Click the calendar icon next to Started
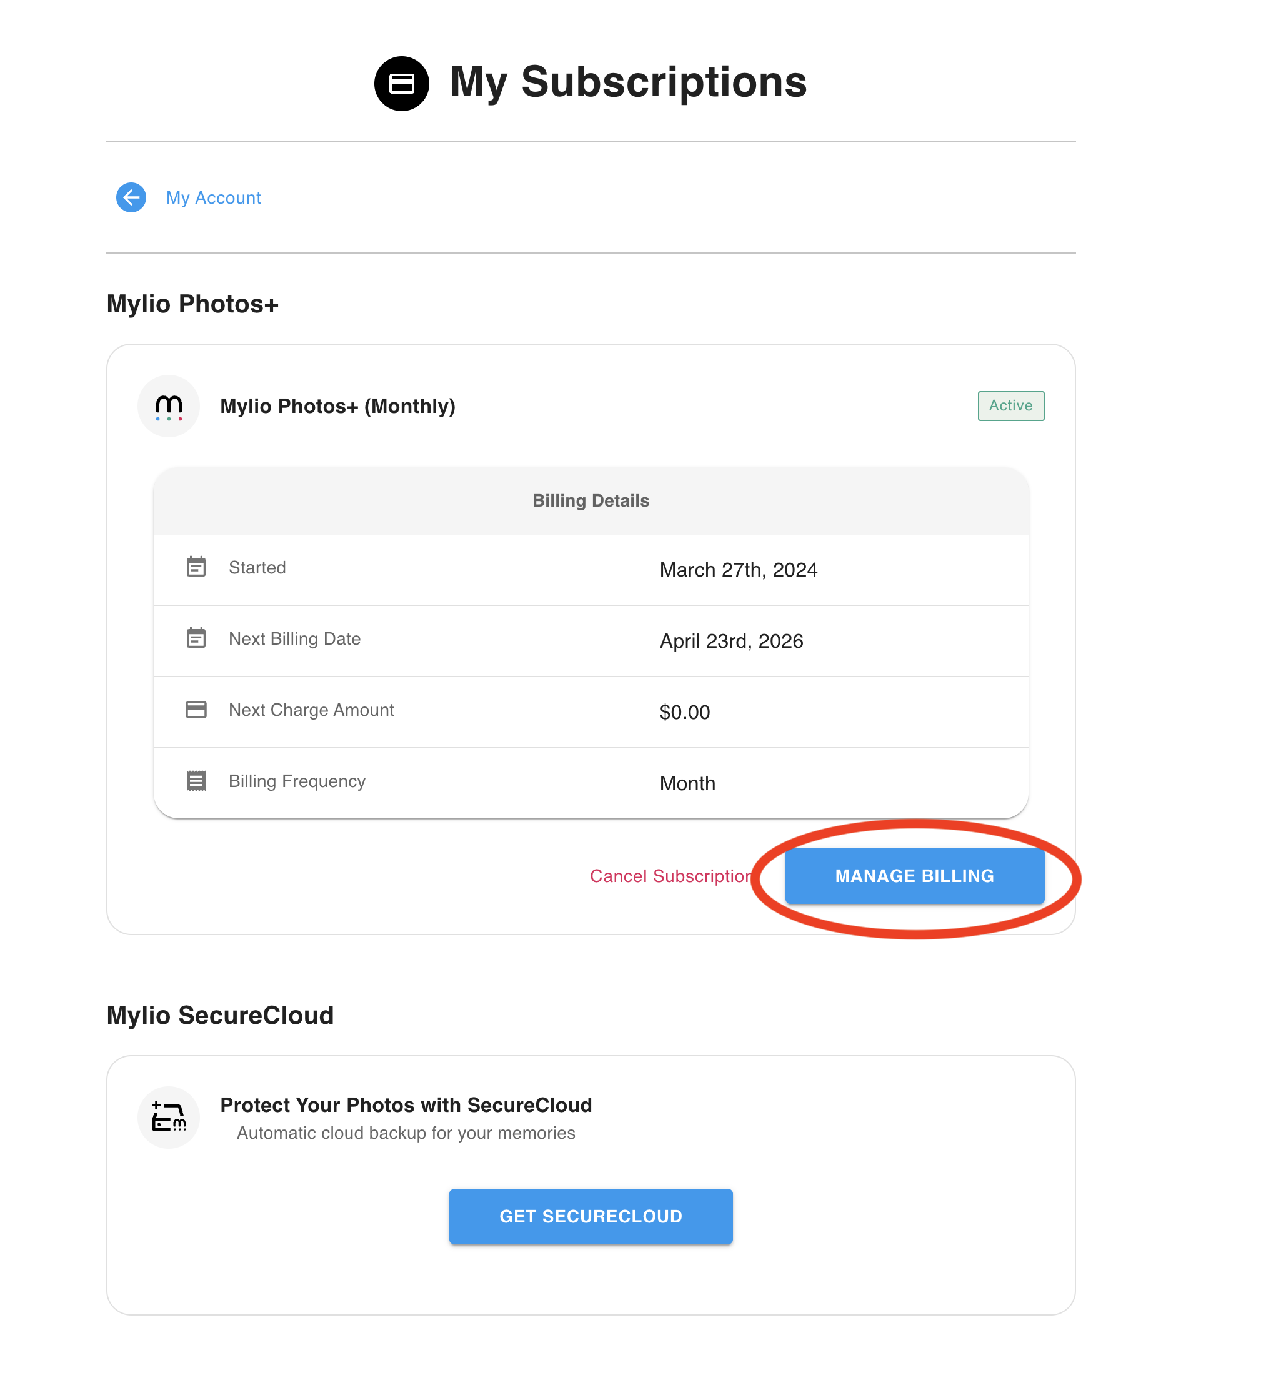The height and width of the screenshot is (1388, 1271). pyautogui.click(x=196, y=567)
